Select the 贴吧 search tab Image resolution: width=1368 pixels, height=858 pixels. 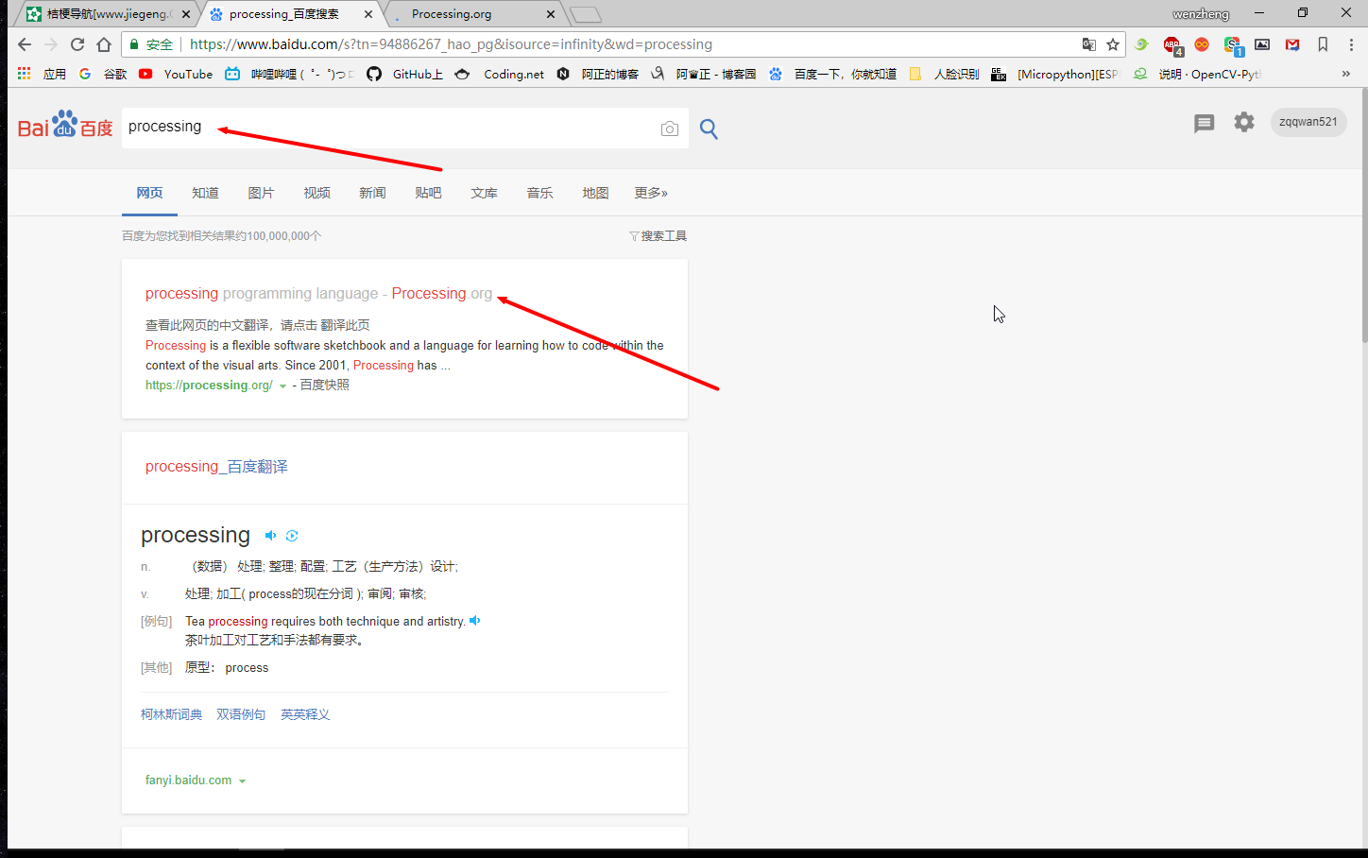(428, 193)
